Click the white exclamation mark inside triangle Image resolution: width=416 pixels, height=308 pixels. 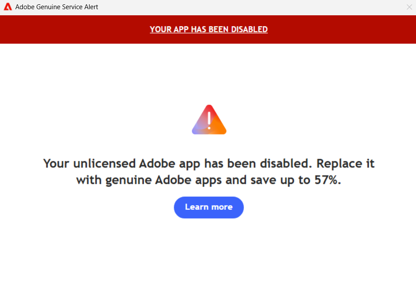click(209, 121)
